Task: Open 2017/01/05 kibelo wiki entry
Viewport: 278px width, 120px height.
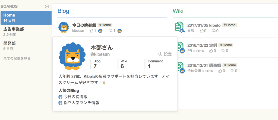Action: pyautogui.click(x=204, y=25)
